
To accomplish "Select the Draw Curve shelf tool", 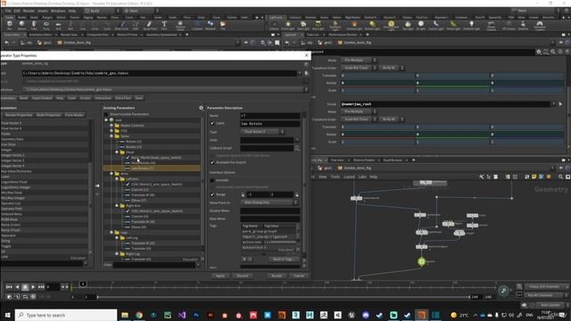I will (121, 25).
